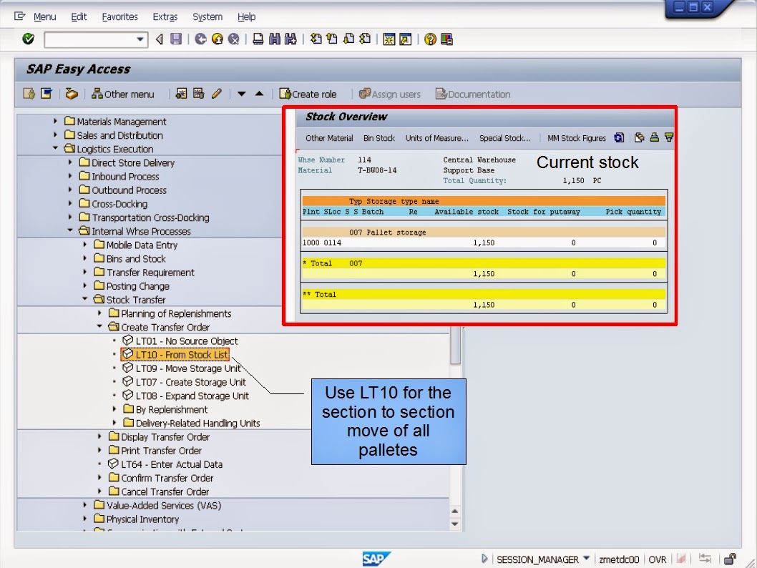
Task: Click the First Page icon
Action: 316,39
